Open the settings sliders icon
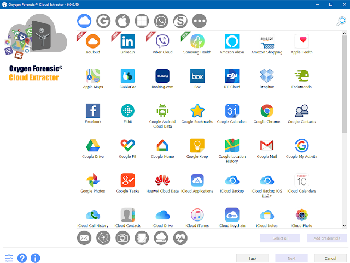350x263 pixels. tap(9, 258)
